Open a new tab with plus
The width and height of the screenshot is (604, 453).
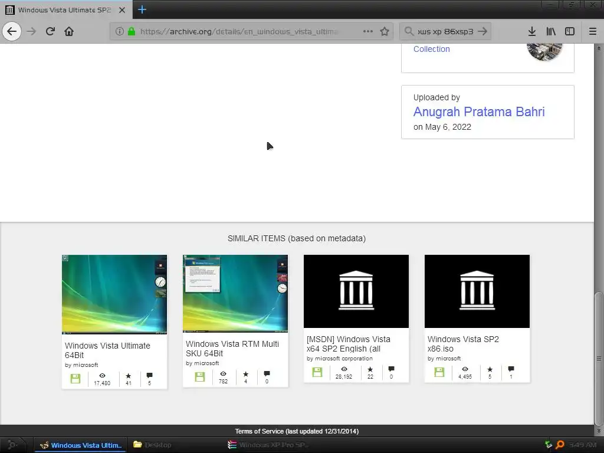(142, 9)
